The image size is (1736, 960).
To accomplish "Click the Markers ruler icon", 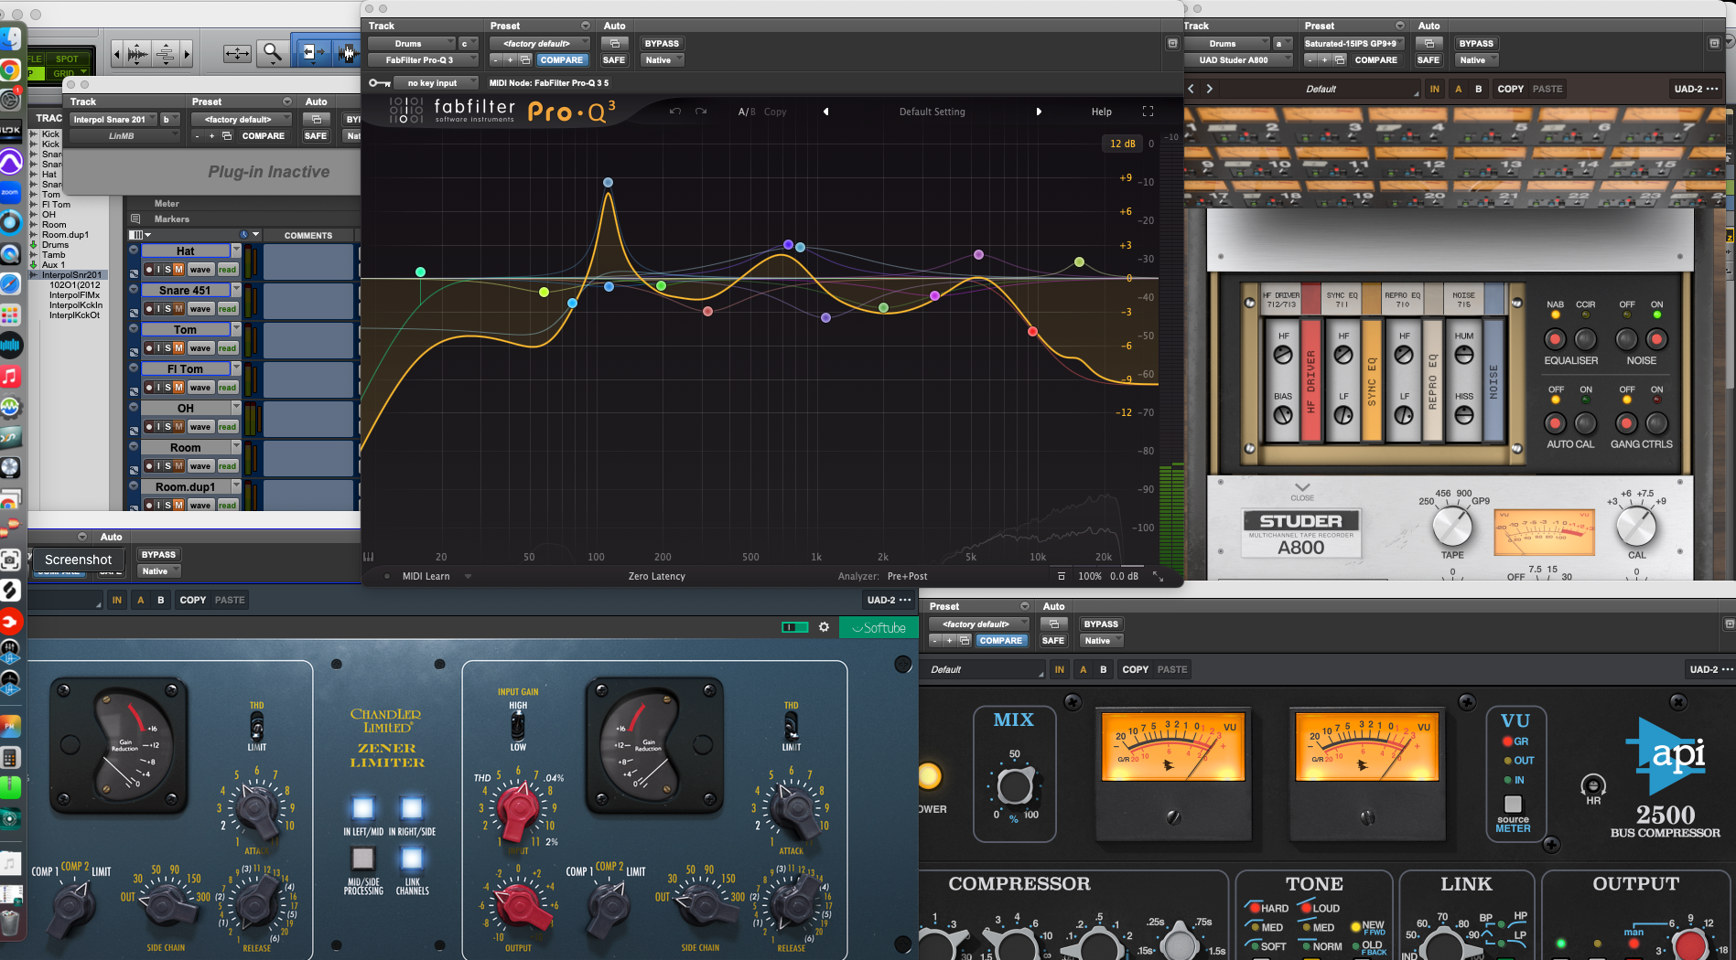I will [x=135, y=219].
